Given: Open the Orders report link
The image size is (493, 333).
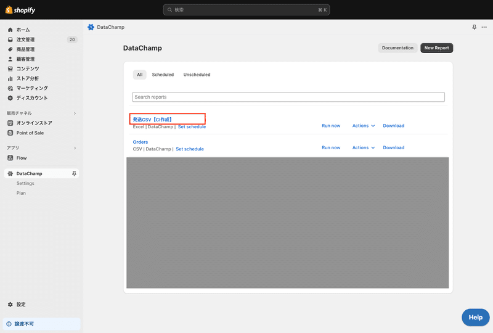Looking at the screenshot, I should [x=141, y=142].
